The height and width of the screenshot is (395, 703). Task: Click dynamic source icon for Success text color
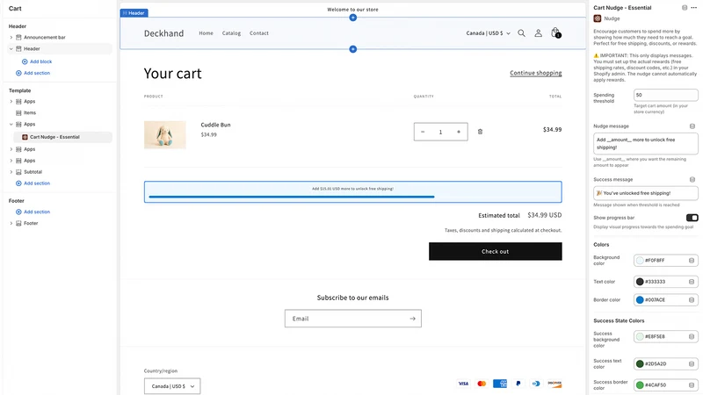[692, 363]
